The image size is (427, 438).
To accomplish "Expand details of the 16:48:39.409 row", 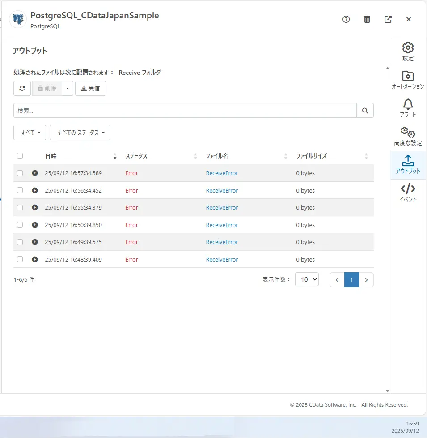I will tap(35, 259).
